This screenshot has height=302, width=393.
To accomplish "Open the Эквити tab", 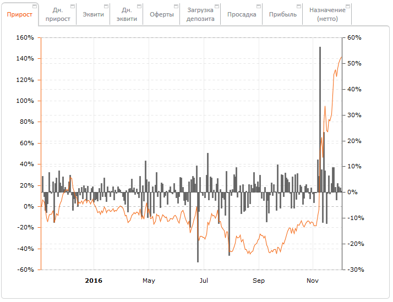I will point(92,15).
